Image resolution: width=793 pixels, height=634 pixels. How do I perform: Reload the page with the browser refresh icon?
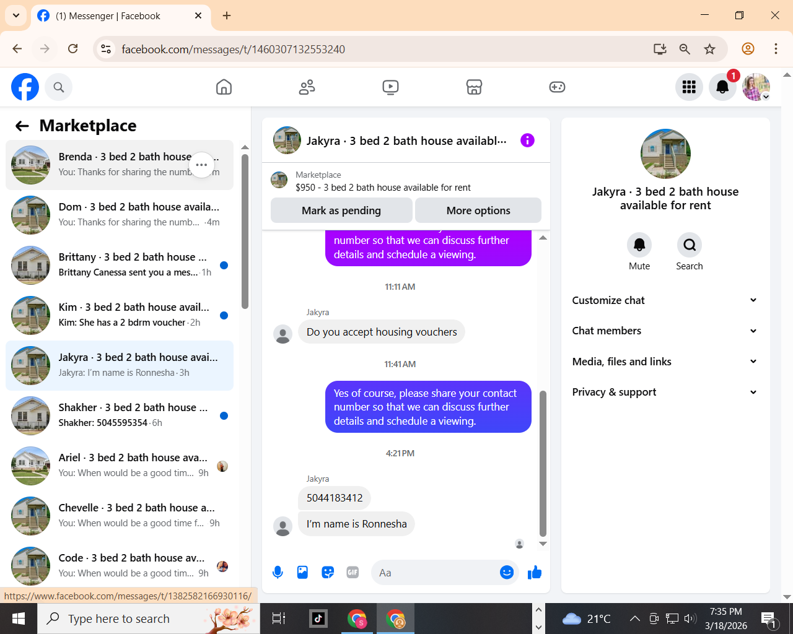point(73,49)
